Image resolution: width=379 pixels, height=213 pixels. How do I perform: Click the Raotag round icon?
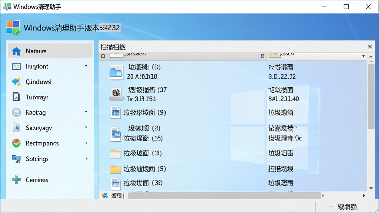point(16,112)
